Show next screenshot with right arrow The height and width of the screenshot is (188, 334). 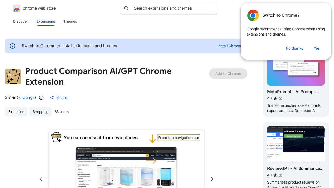212,179
